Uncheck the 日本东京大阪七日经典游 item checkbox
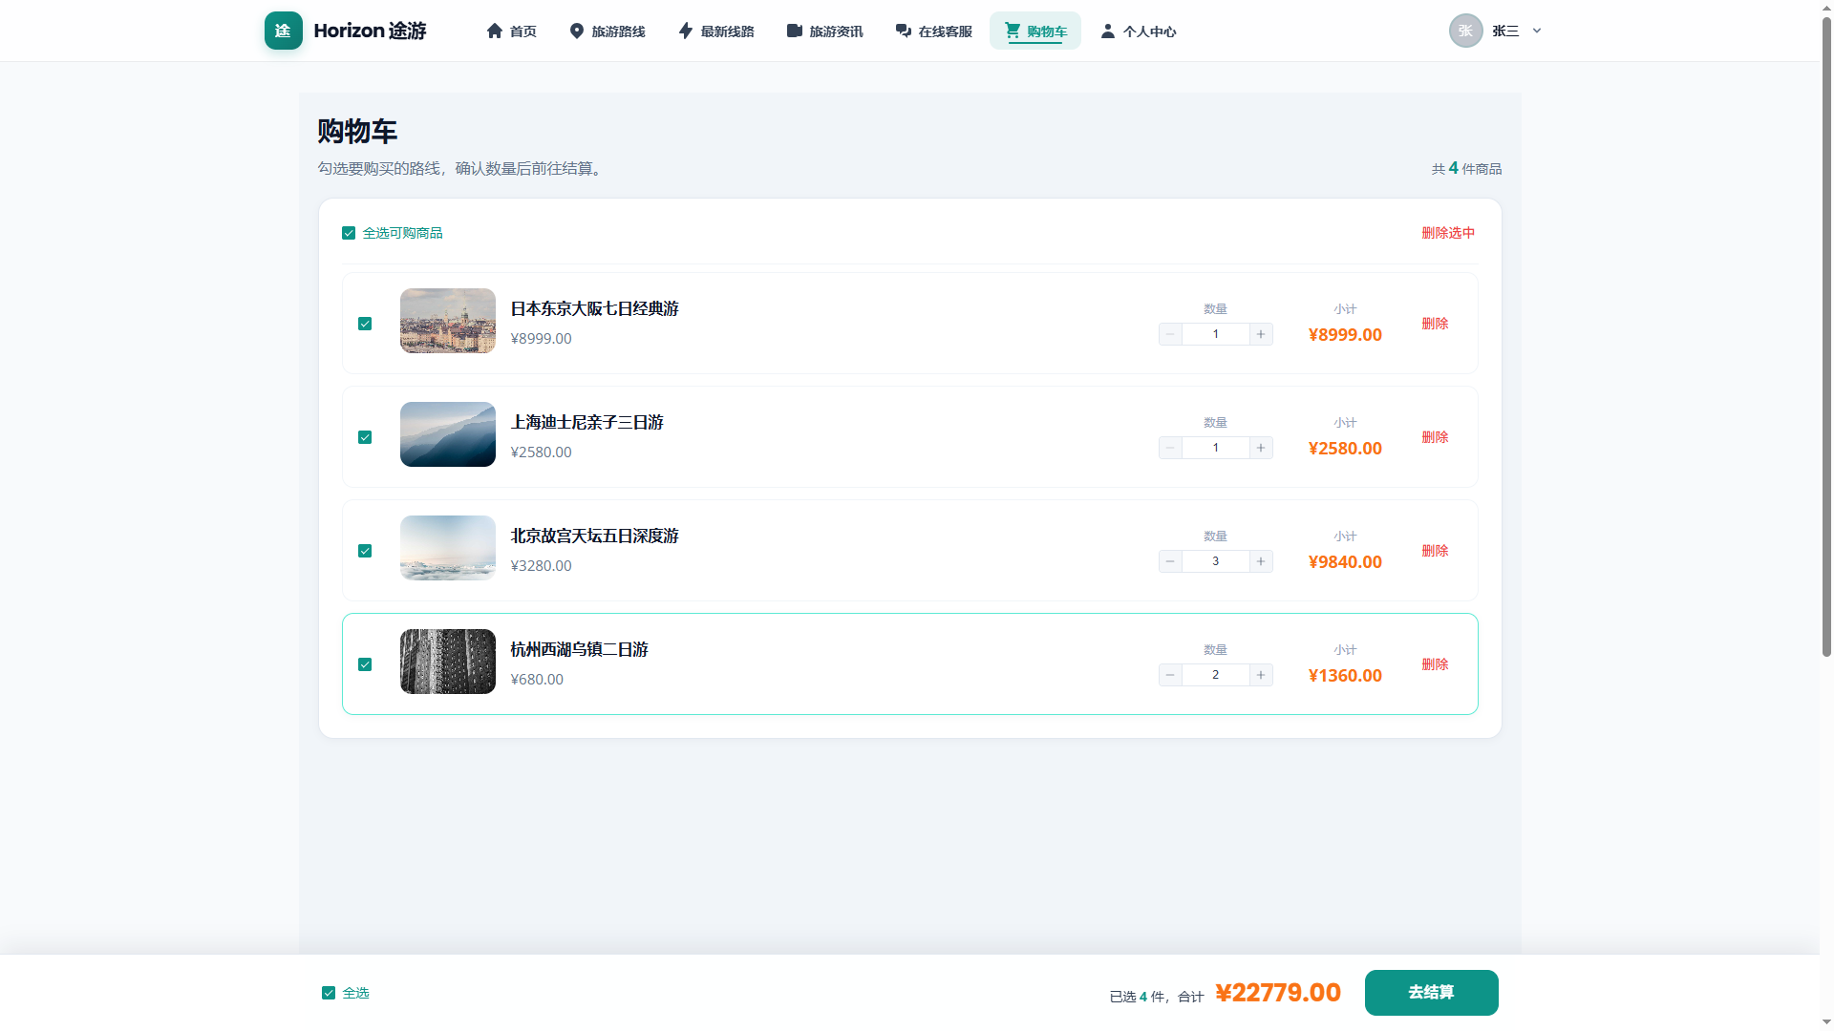Image resolution: width=1834 pixels, height=1031 pixels. (x=365, y=324)
